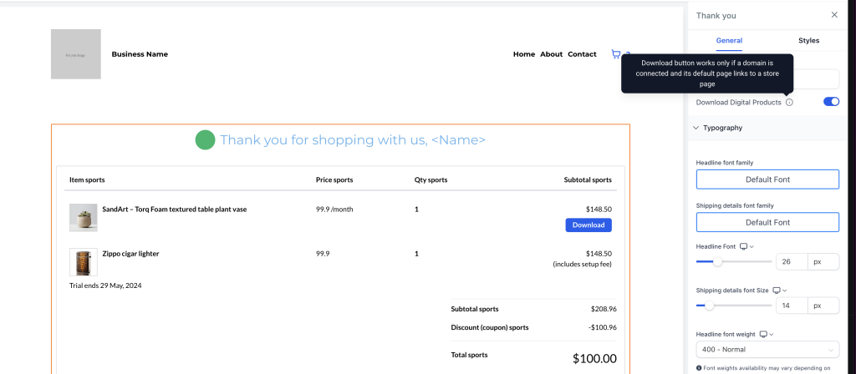This screenshot has width=856, height=374.
Task: Click the device icon next to Shipping details font Size
Action: [777, 291]
